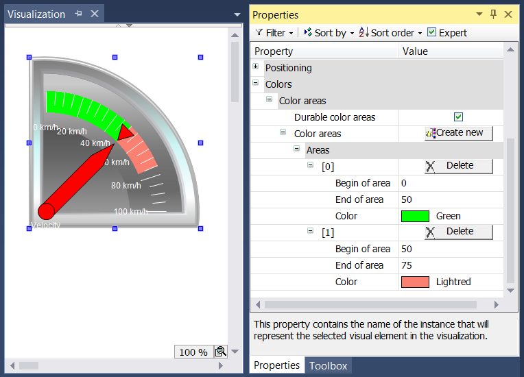Click bottom-right selection handle of gauge

pos(200,228)
